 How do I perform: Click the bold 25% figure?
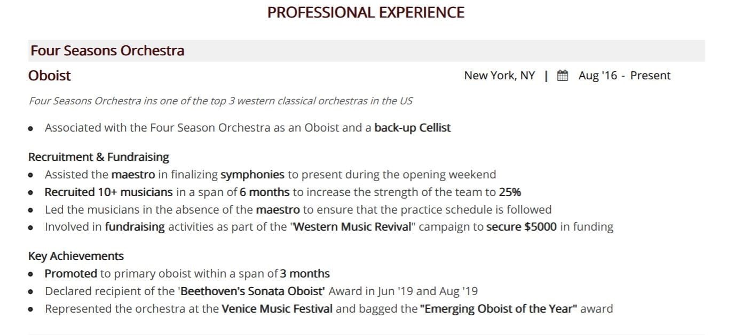coord(510,192)
